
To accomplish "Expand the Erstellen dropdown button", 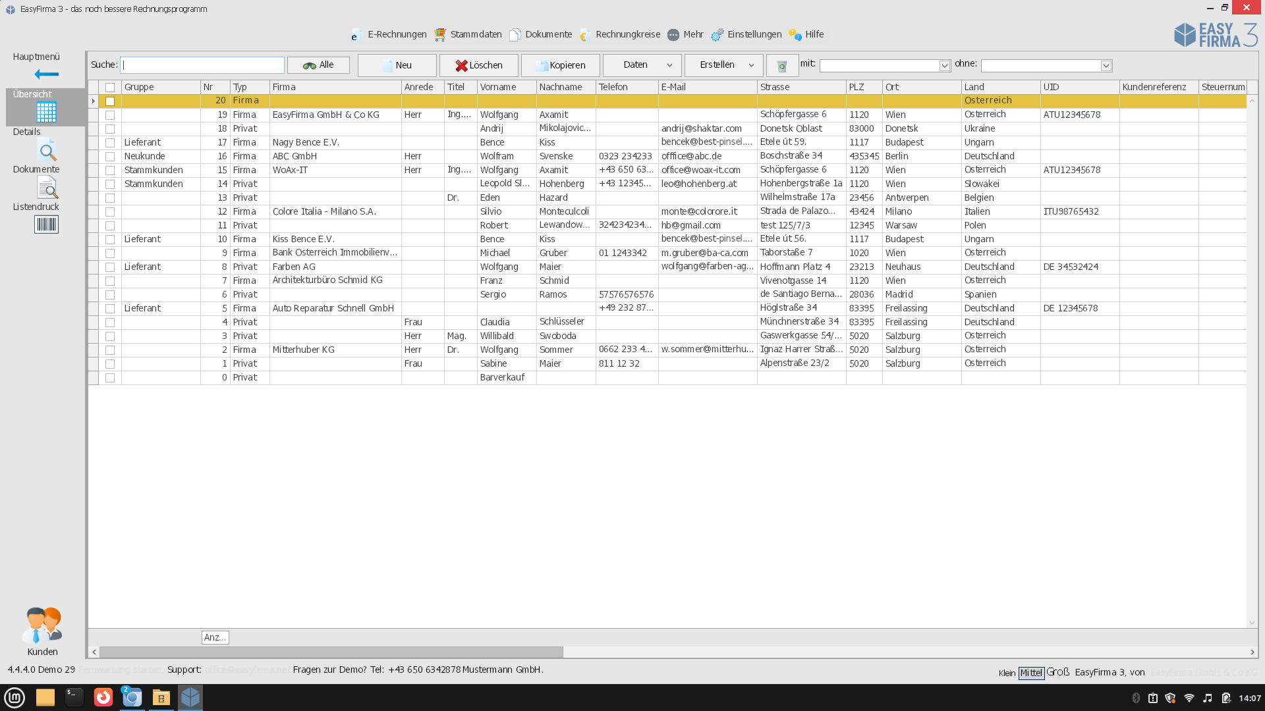I will (723, 65).
